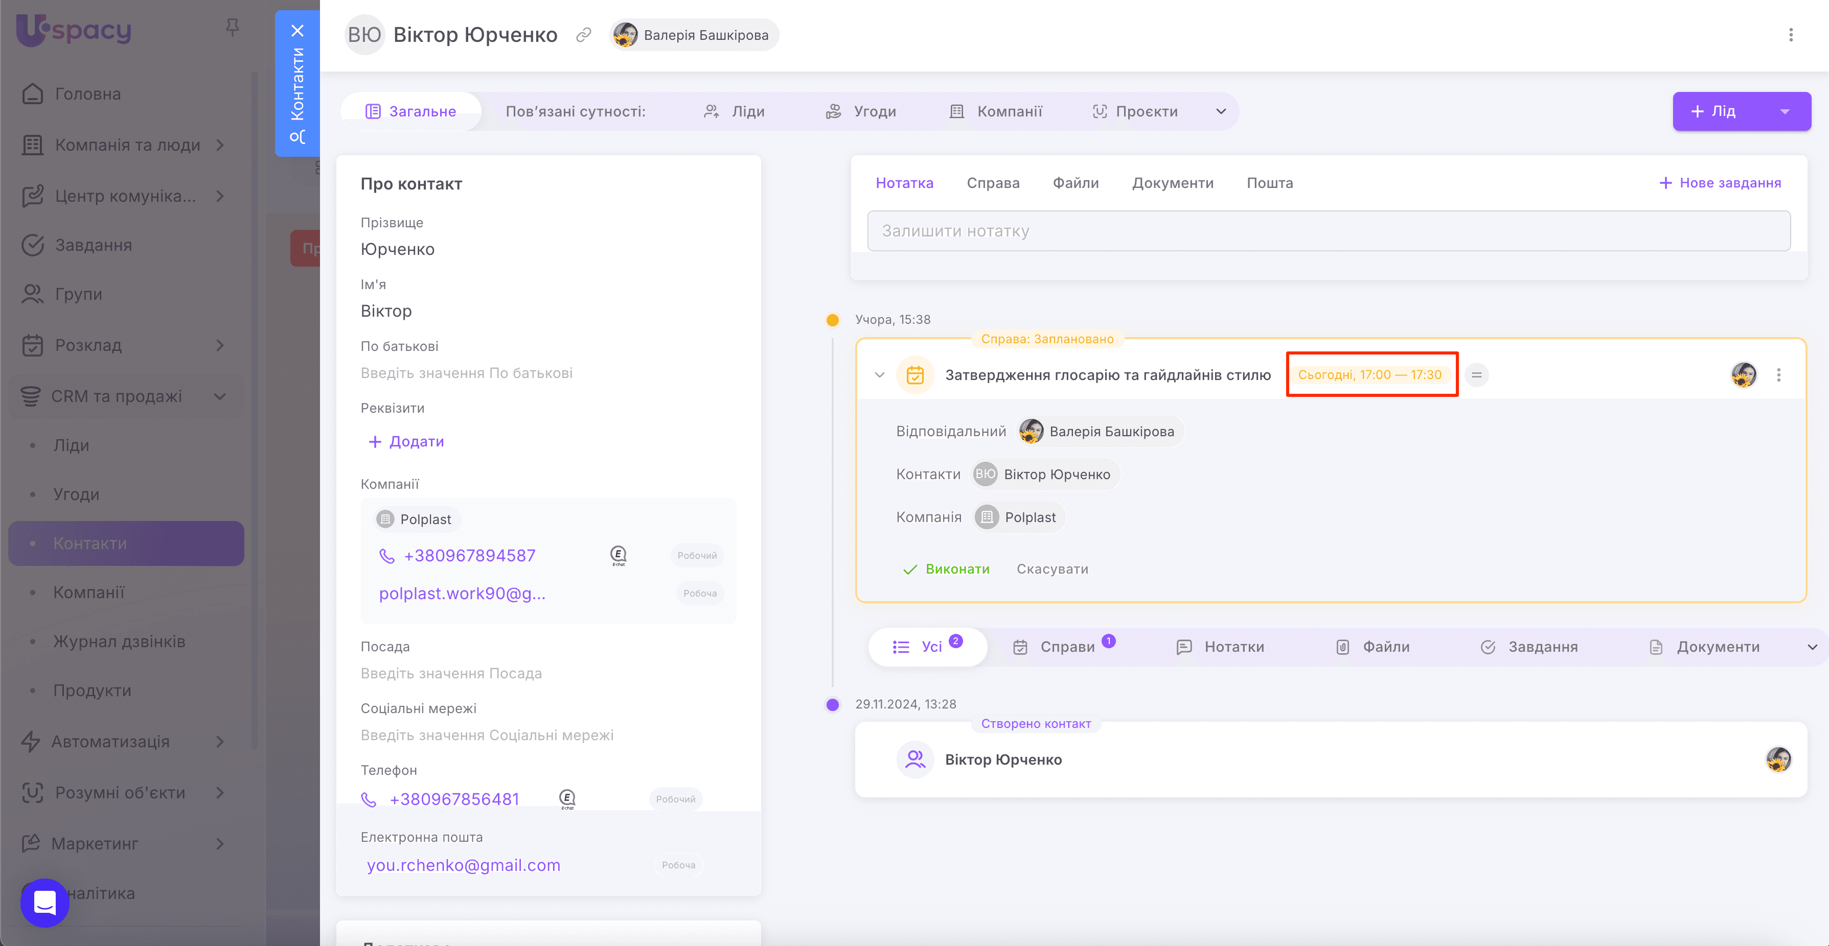The height and width of the screenshot is (946, 1829).
Task: Switch to the Загальне tab
Action: 411,111
